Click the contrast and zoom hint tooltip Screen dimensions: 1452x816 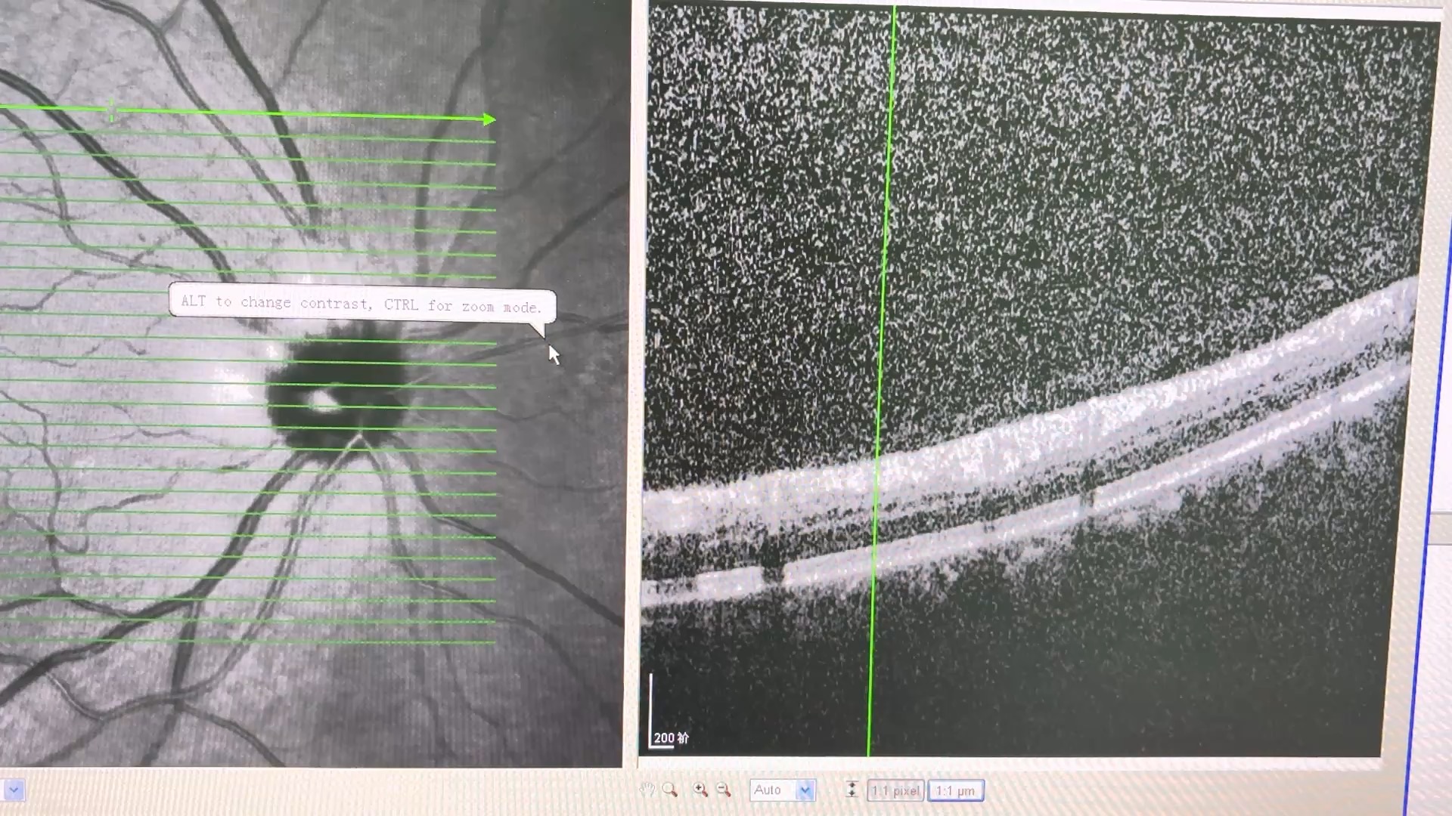[x=361, y=304]
